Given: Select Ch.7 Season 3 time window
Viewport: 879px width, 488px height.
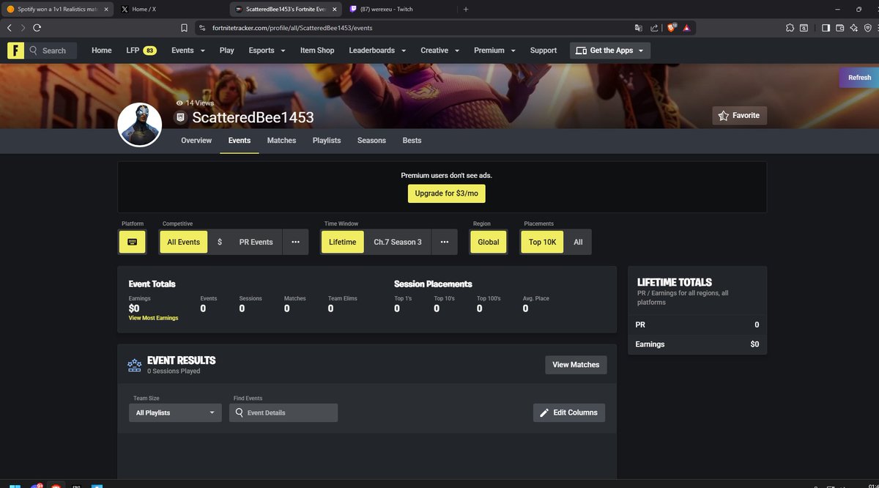Looking at the screenshot, I should 398,242.
